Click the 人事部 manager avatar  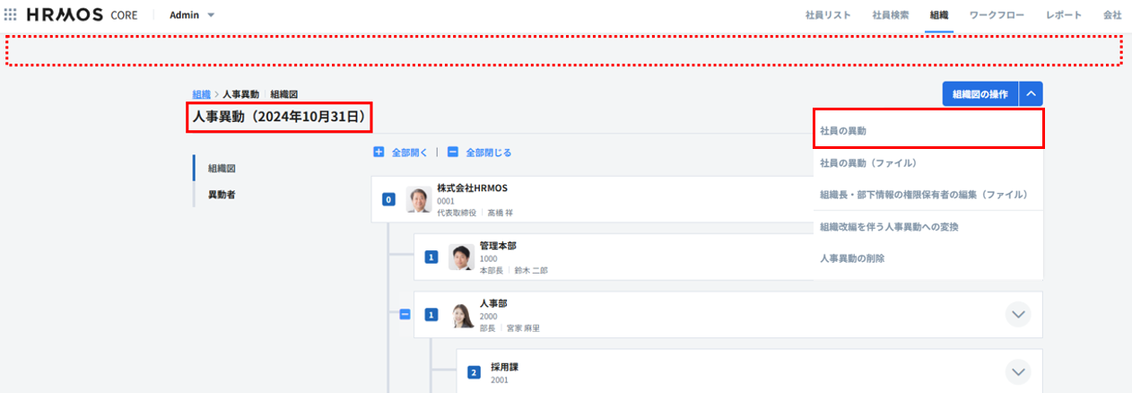461,315
